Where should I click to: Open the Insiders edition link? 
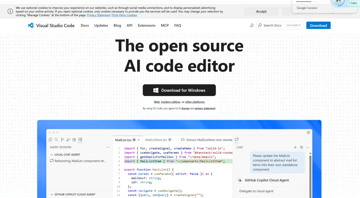pos(171,102)
